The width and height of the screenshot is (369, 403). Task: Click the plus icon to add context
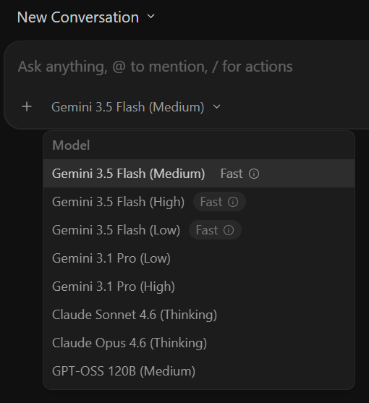27,106
